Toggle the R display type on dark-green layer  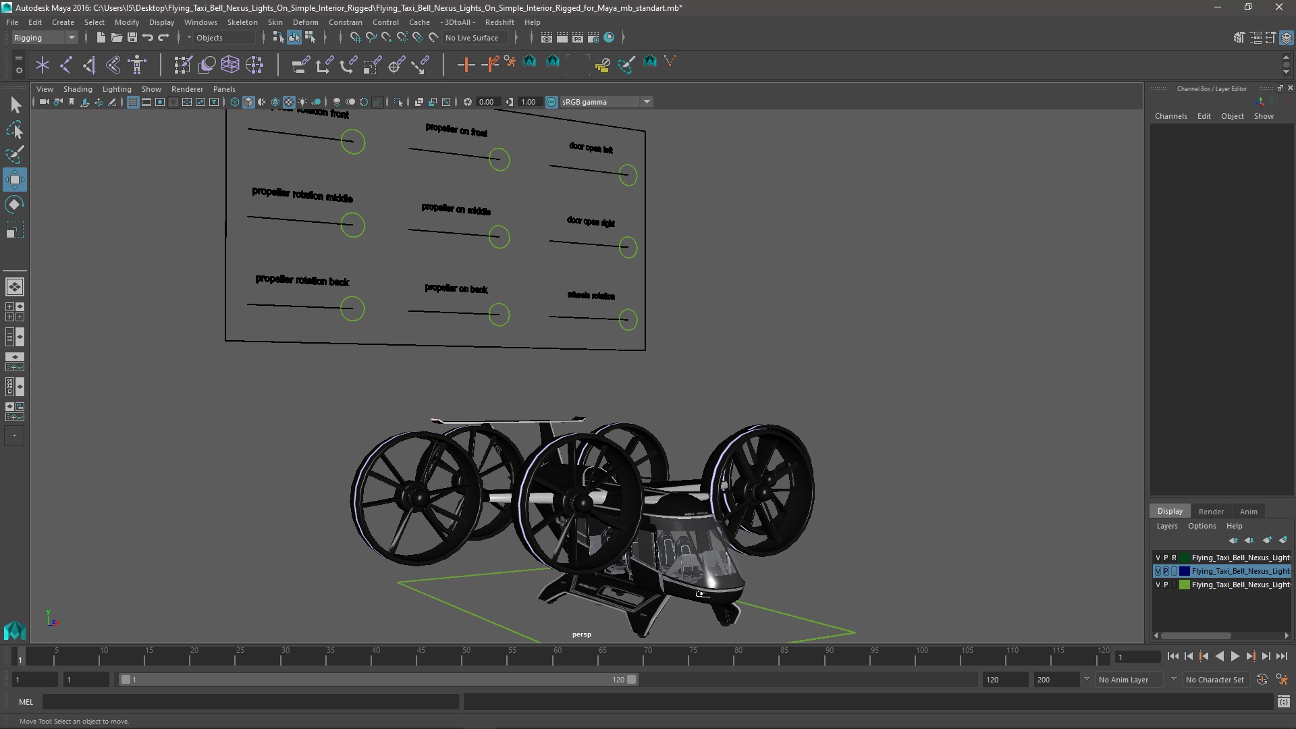[x=1174, y=558]
